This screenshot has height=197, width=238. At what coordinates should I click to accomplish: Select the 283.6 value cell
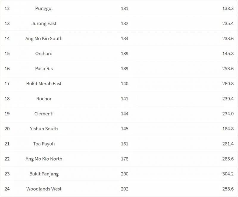coord(228,159)
